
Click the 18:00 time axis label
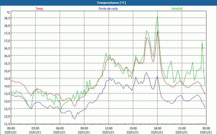[x=158, y=129]
